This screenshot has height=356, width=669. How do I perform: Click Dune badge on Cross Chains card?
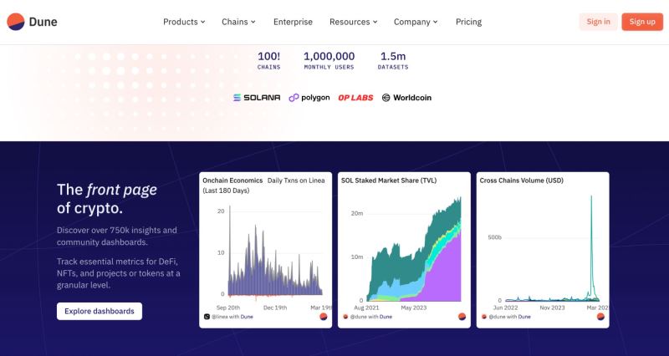[600, 317]
